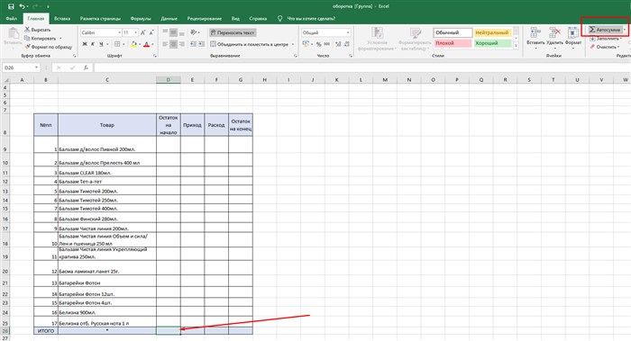
Task: Click the Вставить cells icon
Action: pyautogui.click(x=535, y=33)
